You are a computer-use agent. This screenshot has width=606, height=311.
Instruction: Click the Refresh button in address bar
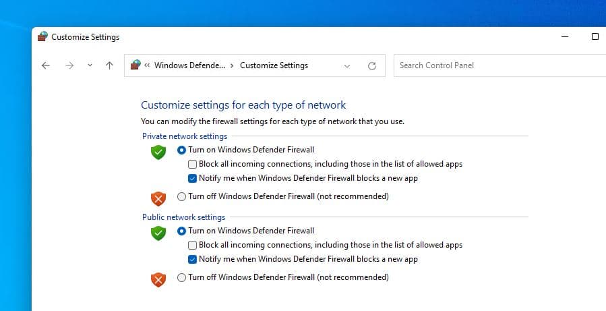tap(371, 66)
